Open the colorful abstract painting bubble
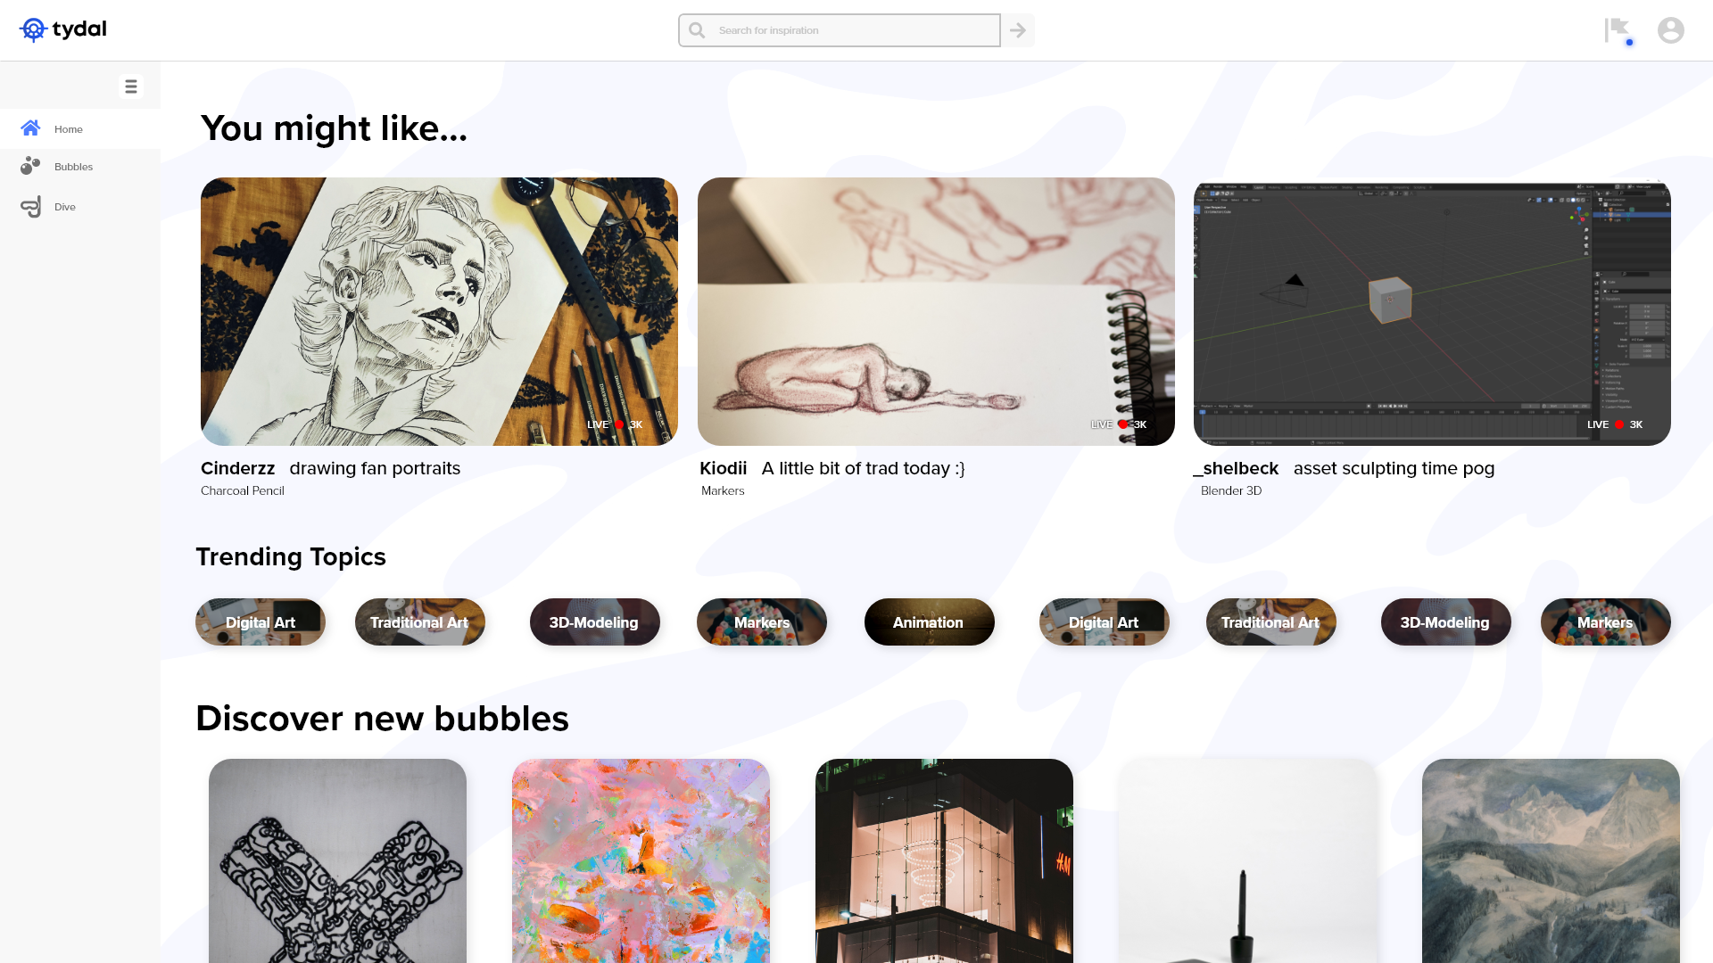This screenshot has height=963, width=1713. 641,860
